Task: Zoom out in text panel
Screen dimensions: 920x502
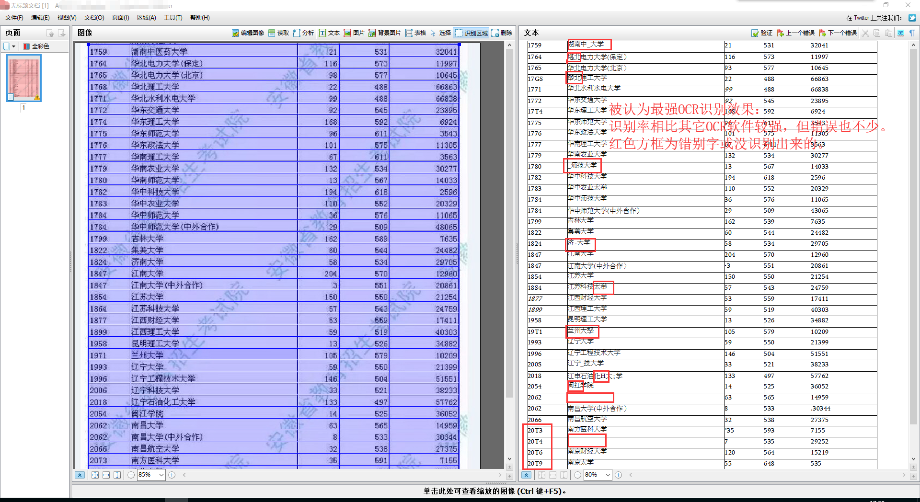Action: [577, 475]
